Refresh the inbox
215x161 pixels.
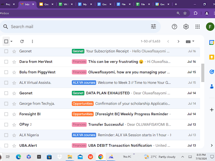22,41
